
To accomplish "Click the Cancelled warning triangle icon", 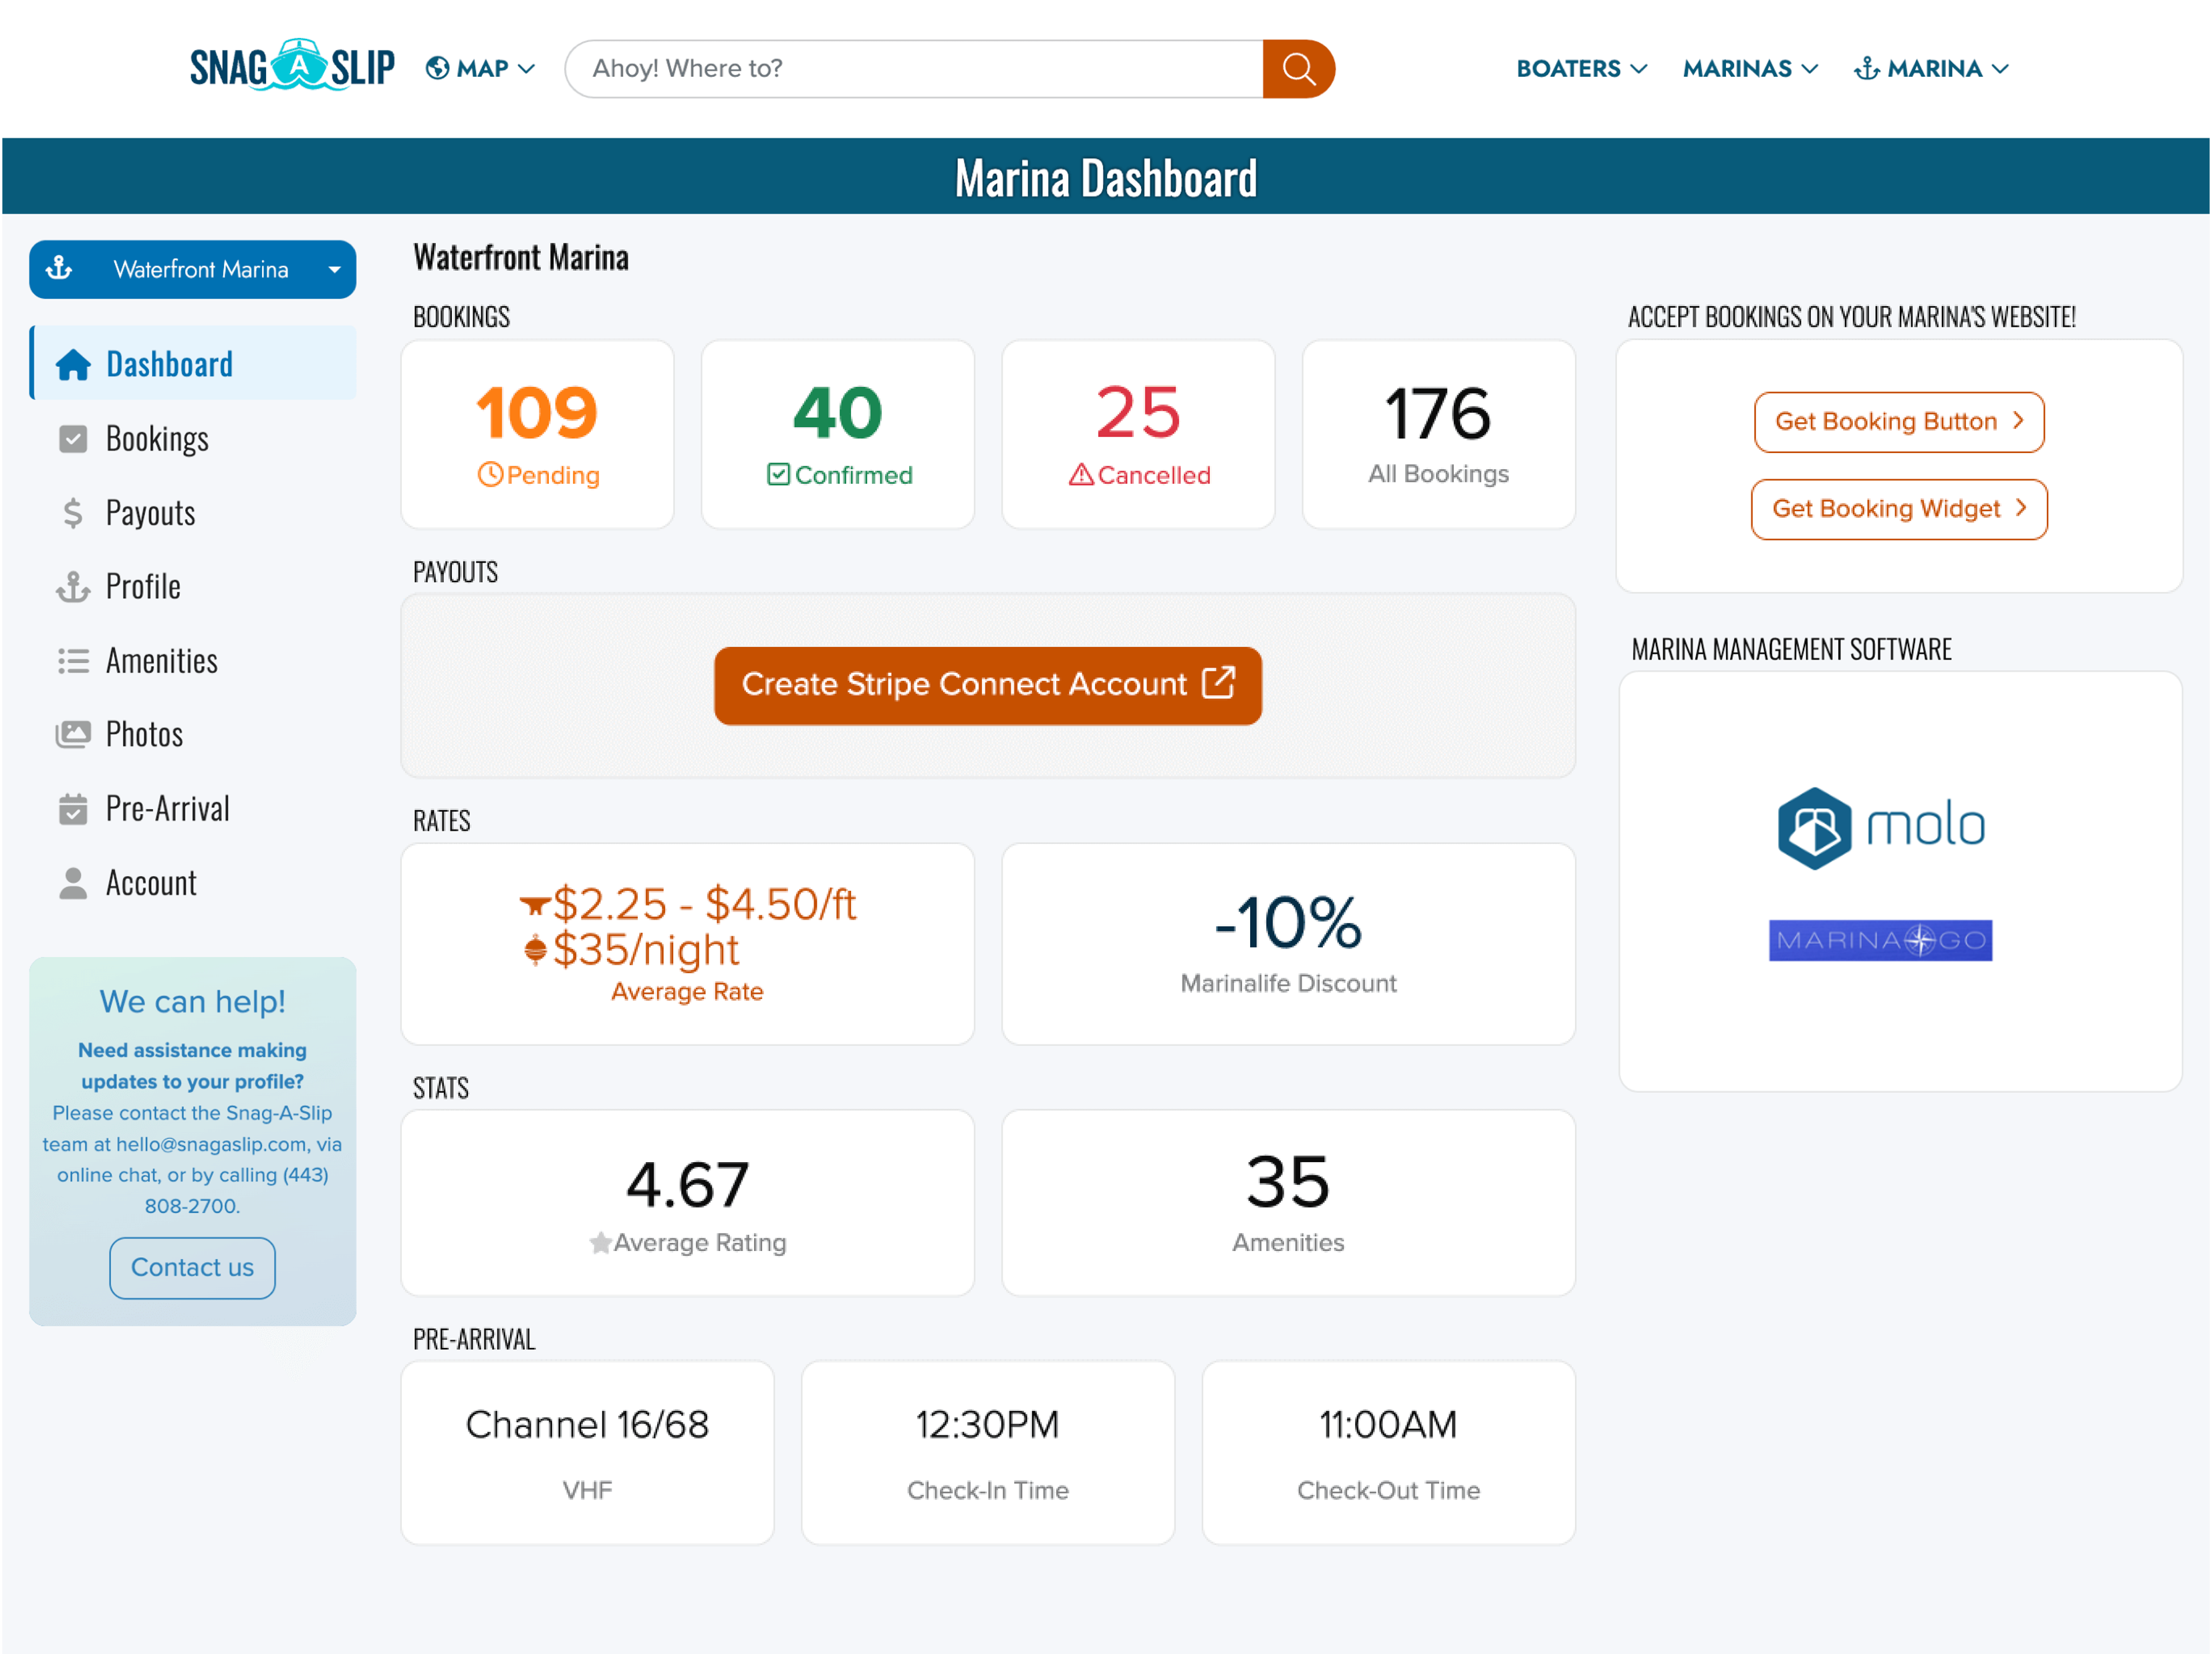I will pyautogui.click(x=1081, y=474).
